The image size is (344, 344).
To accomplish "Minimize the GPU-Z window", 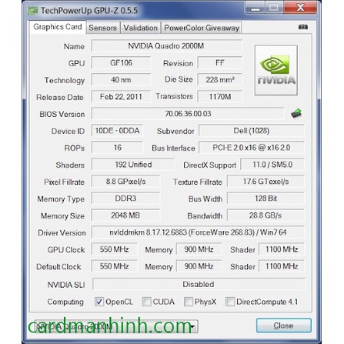I will coord(255,8).
